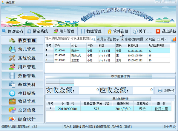Open 综合统计 in the sidebar
The image size is (178, 131).
tap(22, 119)
